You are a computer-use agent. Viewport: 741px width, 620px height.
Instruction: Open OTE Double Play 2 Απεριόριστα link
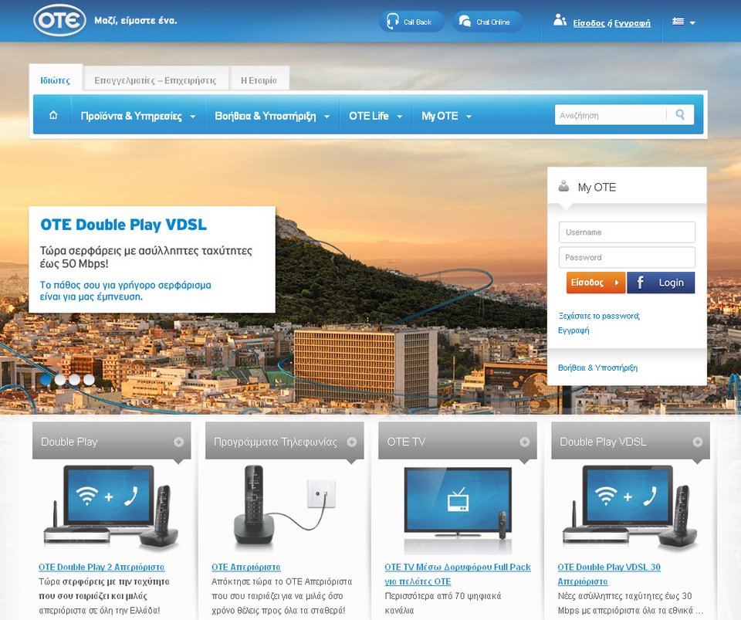102,567
